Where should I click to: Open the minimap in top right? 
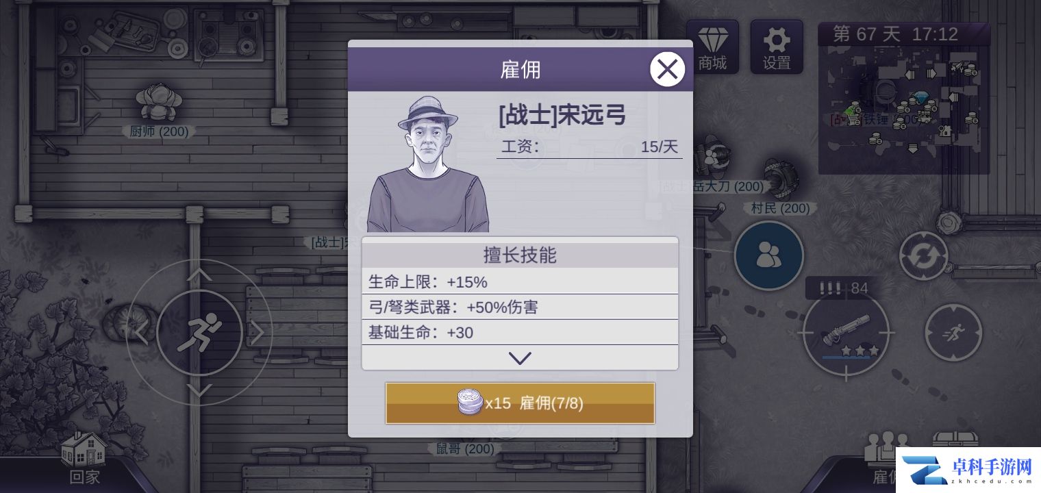pyautogui.click(x=904, y=99)
